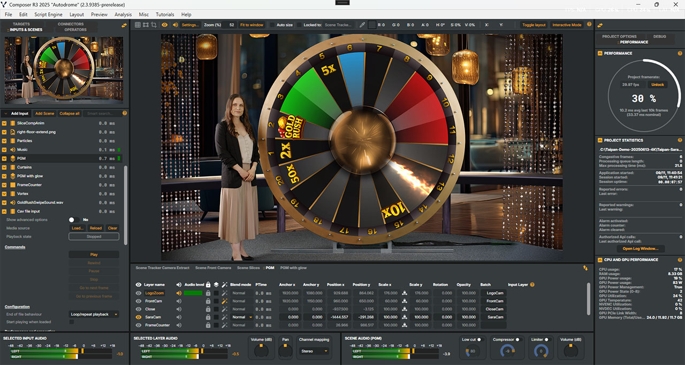
Task: Toggle the Show advanced options switch
Action: [x=74, y=220]
